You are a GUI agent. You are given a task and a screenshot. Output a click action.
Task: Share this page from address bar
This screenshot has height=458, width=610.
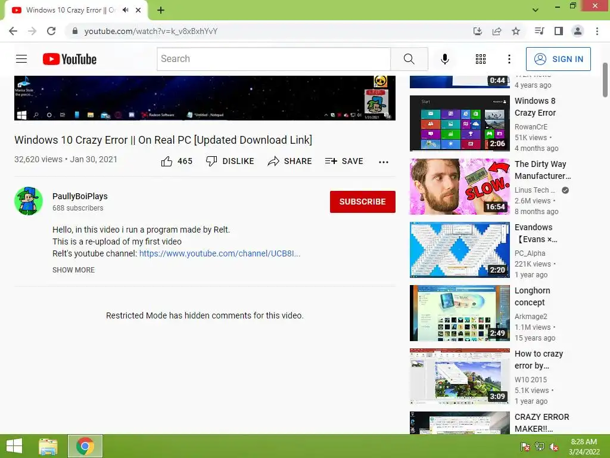[x=497, y=31]
